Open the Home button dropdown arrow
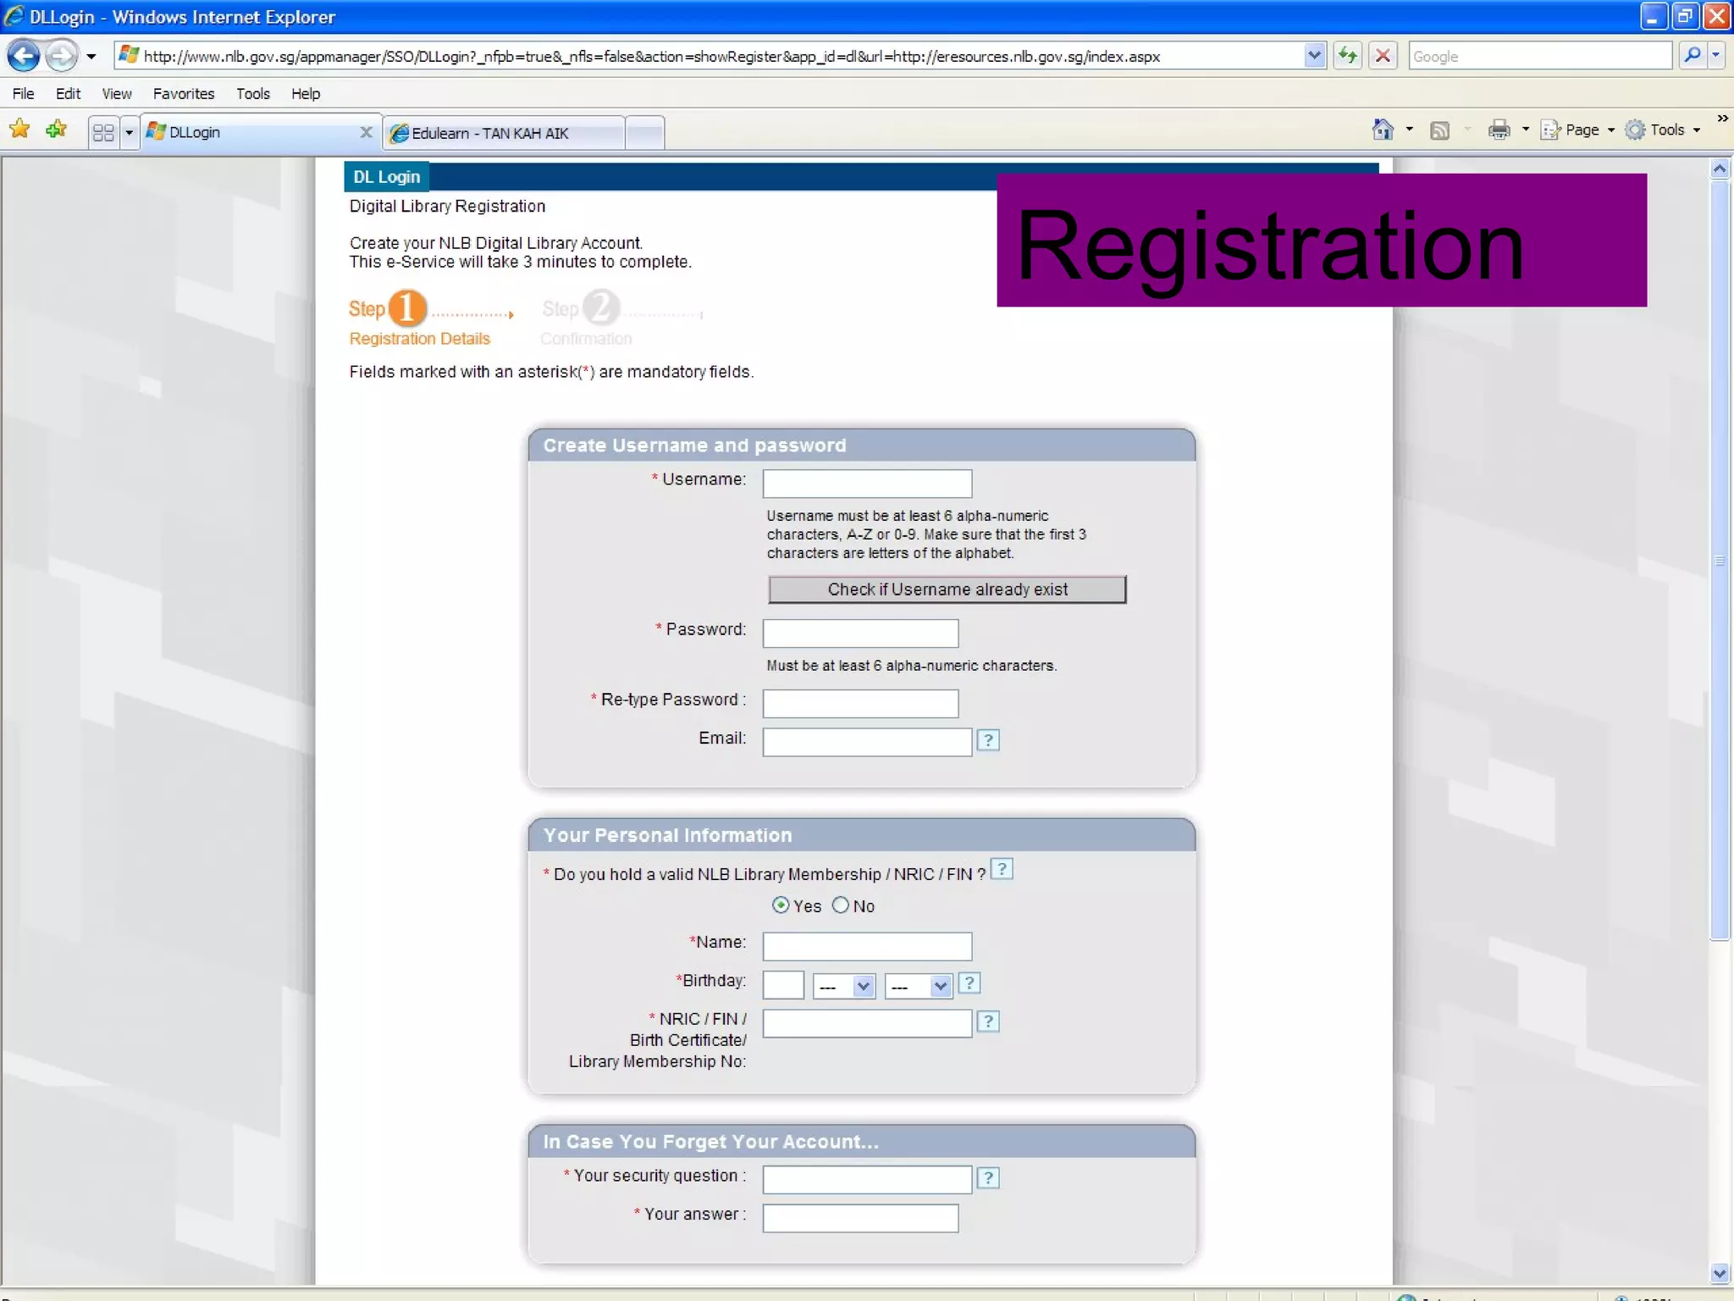 (1409, 130)
